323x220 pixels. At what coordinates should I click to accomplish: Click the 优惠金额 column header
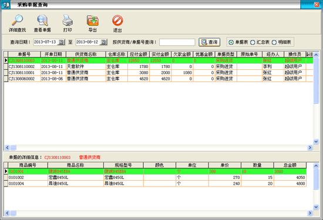point(204,55)
